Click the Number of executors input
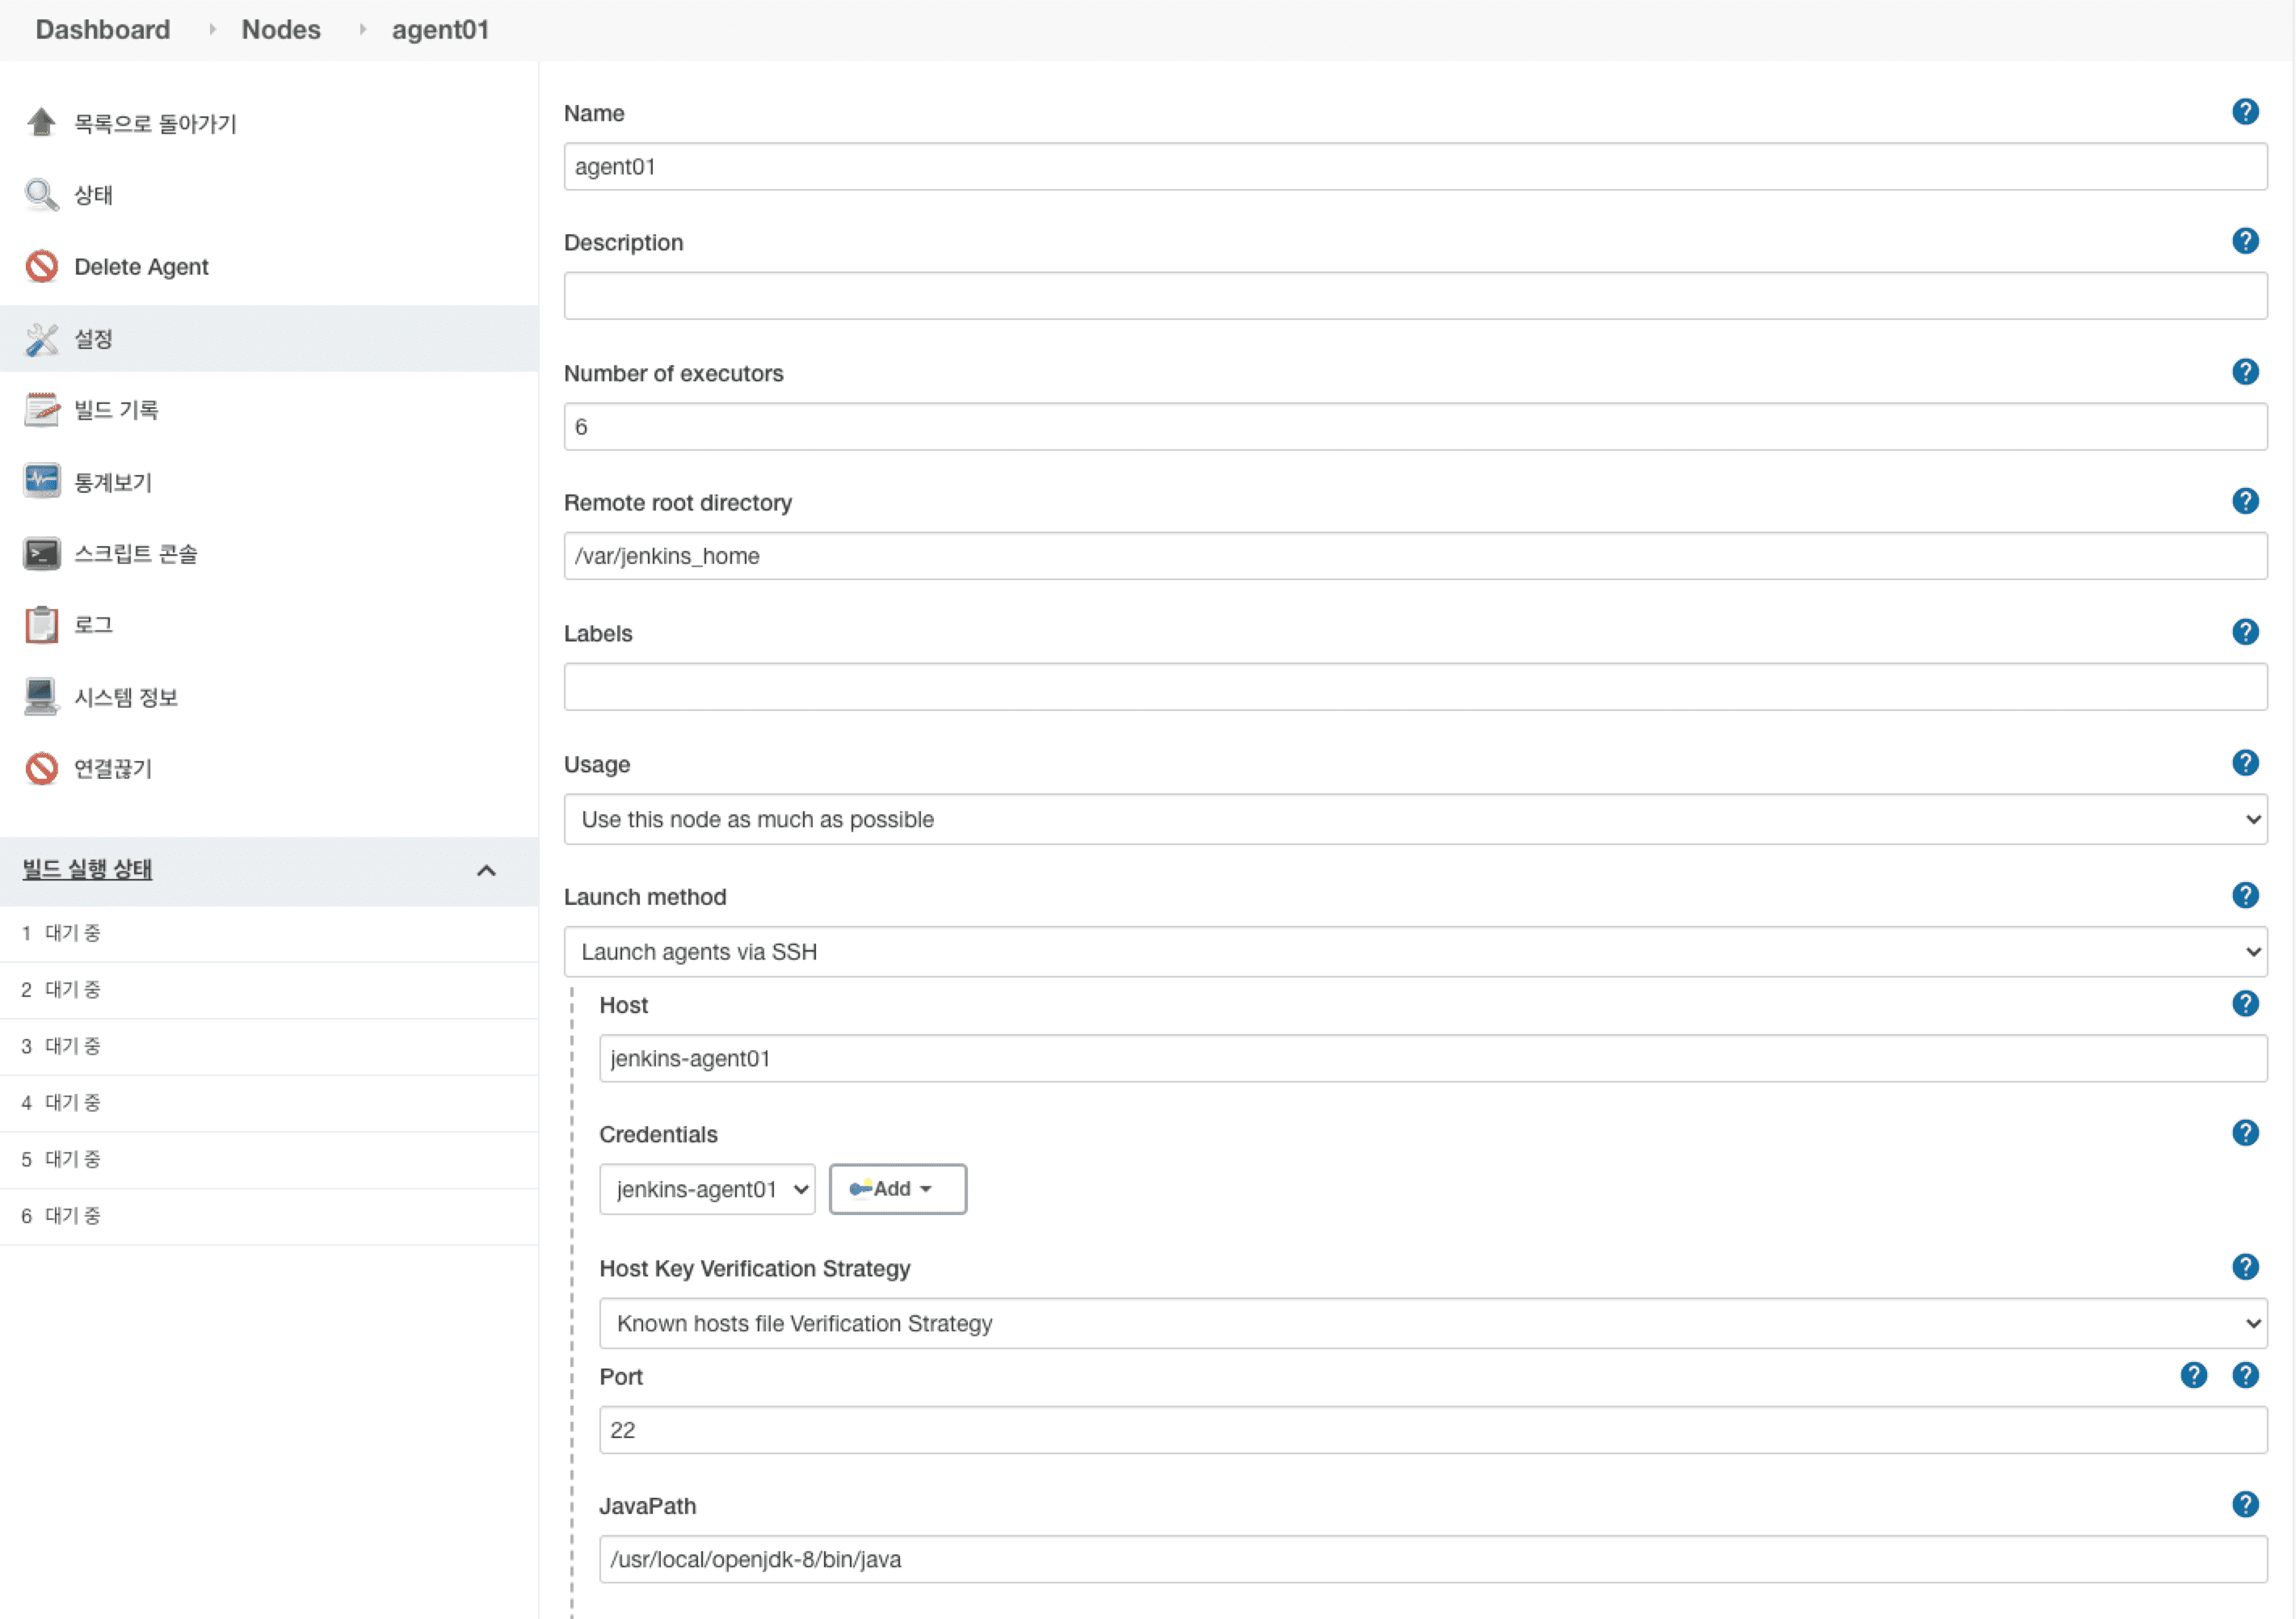2296x1619 pixels. [1415, 427]
